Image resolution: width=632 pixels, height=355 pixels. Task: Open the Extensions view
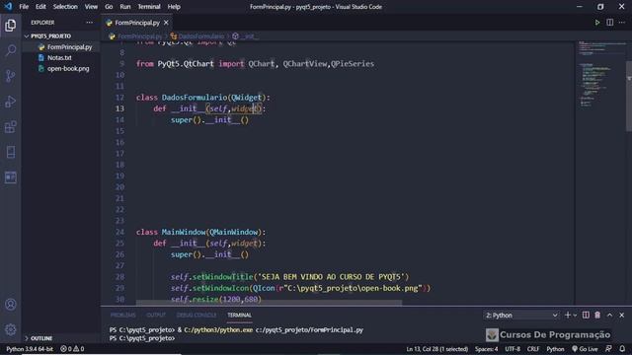[11, 127]
